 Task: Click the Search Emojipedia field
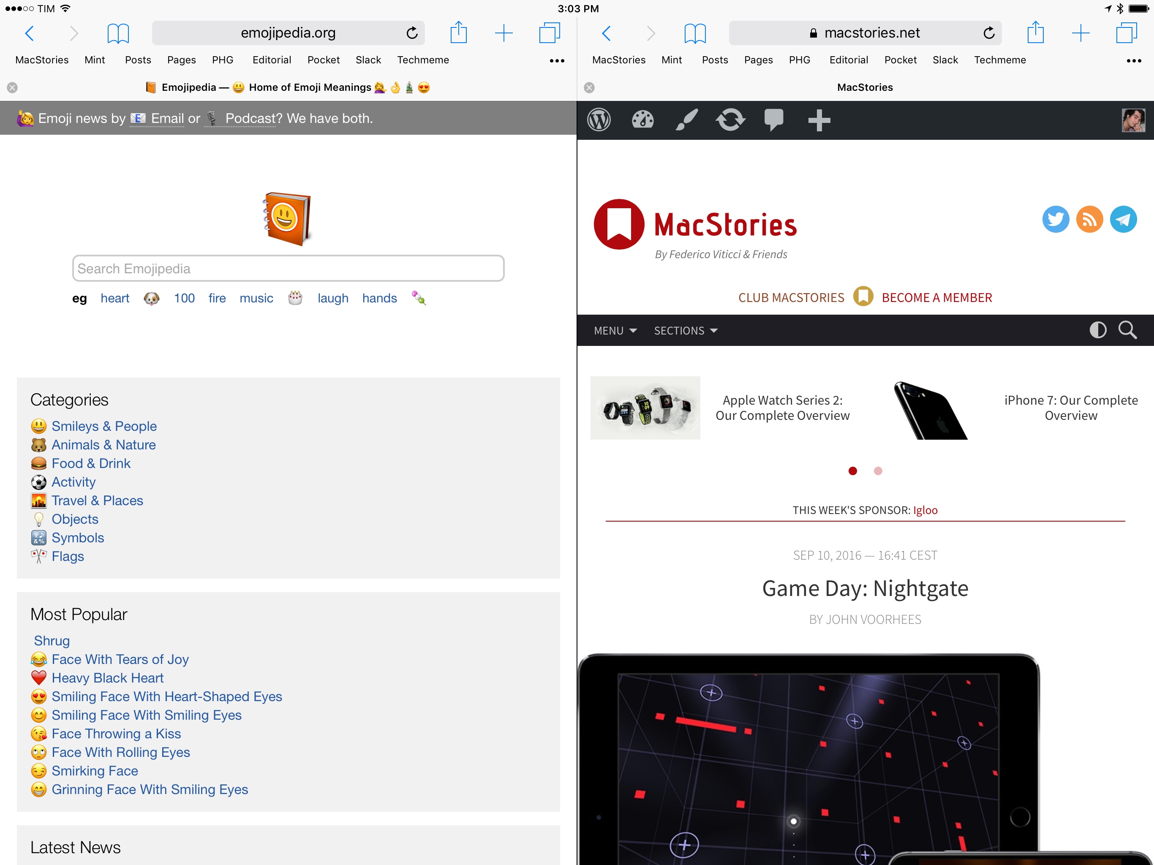(288, 269)
